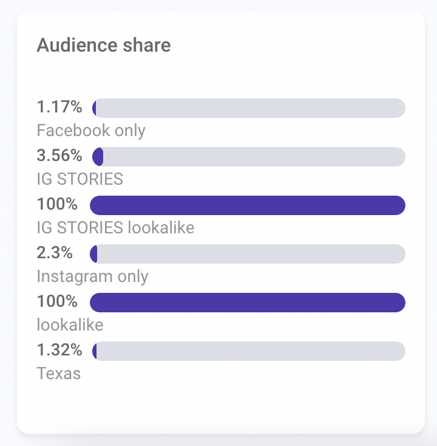
Task: Click the 3.56% share value
Action: point(59,156)
